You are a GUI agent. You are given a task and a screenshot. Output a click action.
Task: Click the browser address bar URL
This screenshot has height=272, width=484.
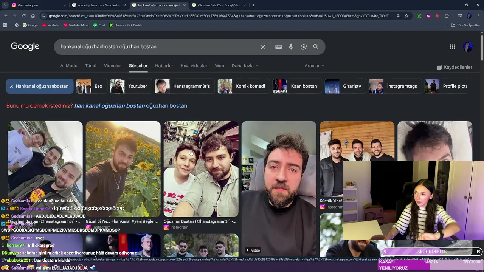tap(220, 16)
